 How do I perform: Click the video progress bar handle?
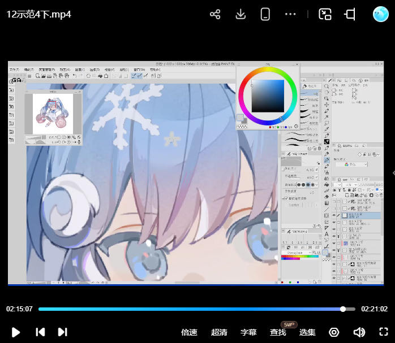coord(343,309)
